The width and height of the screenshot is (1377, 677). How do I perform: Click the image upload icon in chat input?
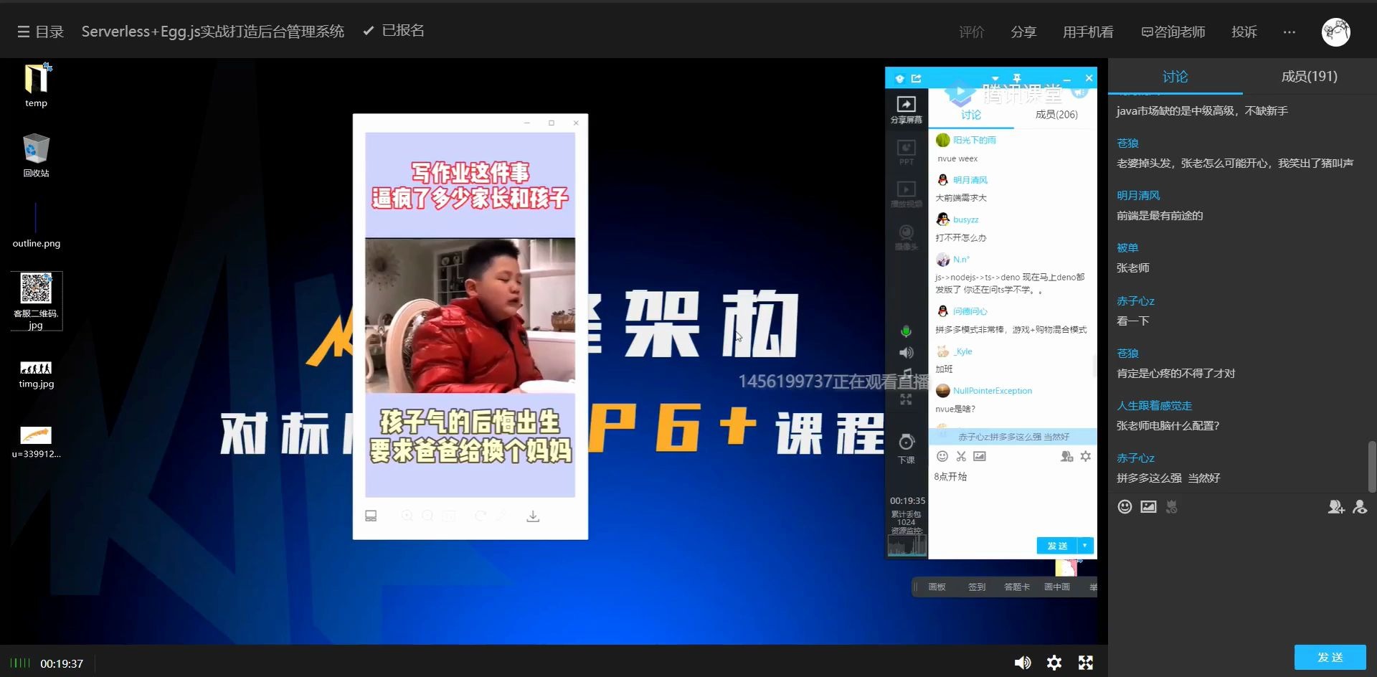[x=979, y=456]
